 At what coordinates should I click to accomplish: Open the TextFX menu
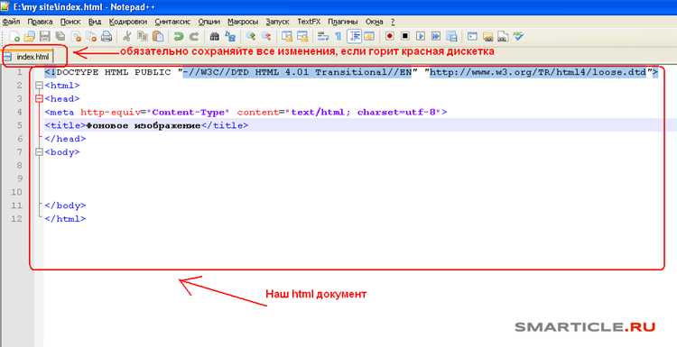click(x=309, y=21)
